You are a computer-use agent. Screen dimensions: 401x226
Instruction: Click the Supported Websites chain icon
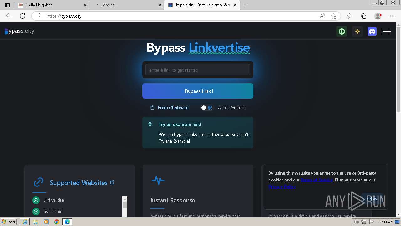click(39, 182)
